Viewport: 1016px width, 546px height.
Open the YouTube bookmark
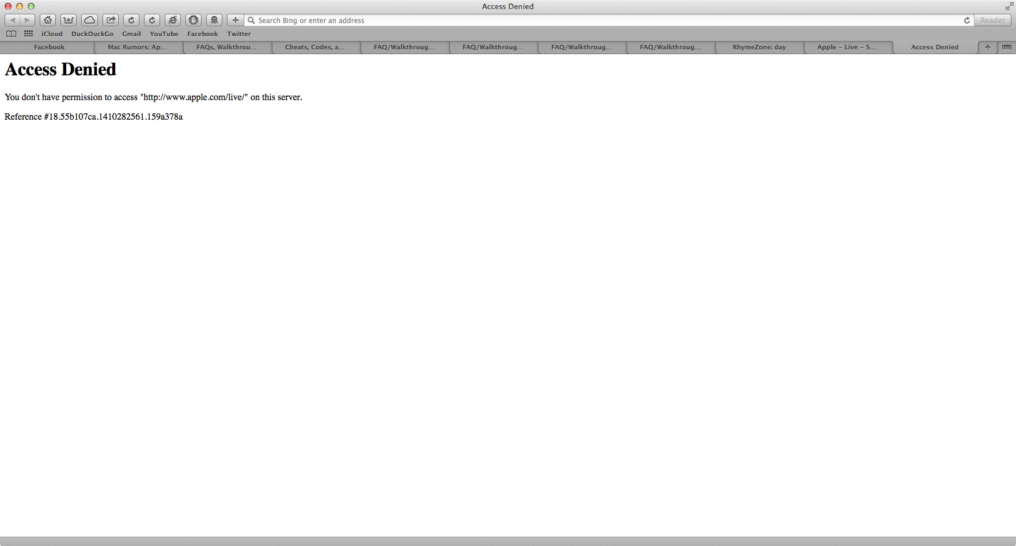164,34
